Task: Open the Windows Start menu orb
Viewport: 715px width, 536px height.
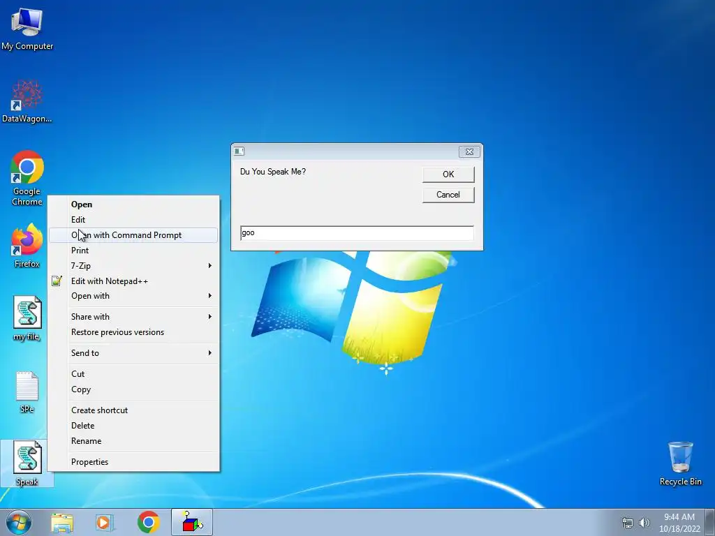Action: [19, 522]
